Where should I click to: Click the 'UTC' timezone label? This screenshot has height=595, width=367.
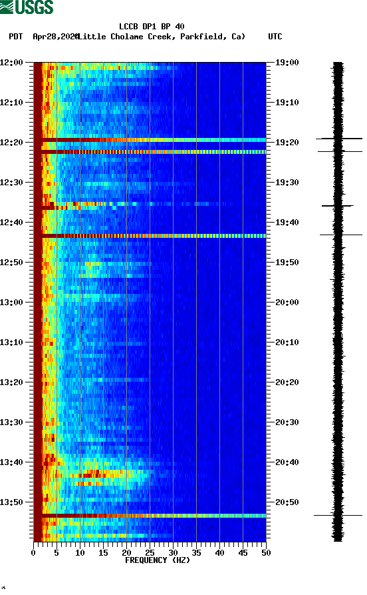(275, 37)
